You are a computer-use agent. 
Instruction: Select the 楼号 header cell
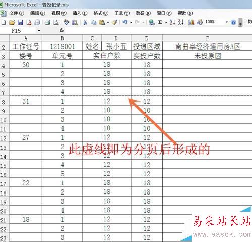point(26,55)
